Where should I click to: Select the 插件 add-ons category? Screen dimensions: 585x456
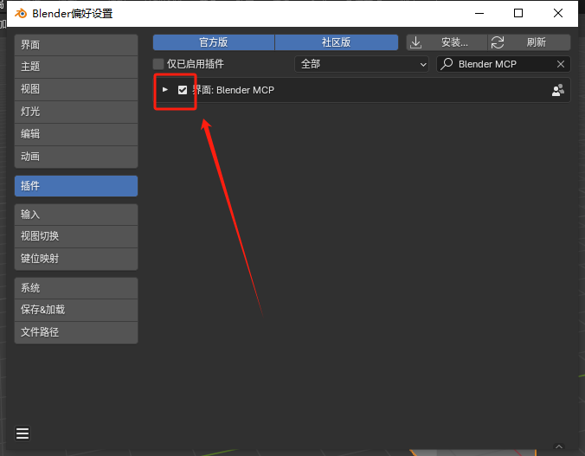[76, 186]
